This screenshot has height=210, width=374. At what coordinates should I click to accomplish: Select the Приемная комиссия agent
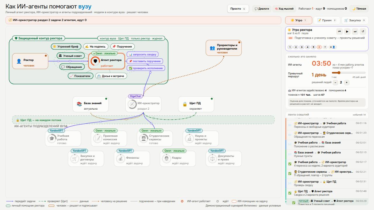click(109, 139)
